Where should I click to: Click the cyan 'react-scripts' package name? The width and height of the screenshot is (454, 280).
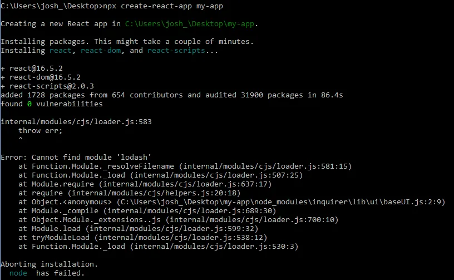pyautogui.click(x=176, y=51)
